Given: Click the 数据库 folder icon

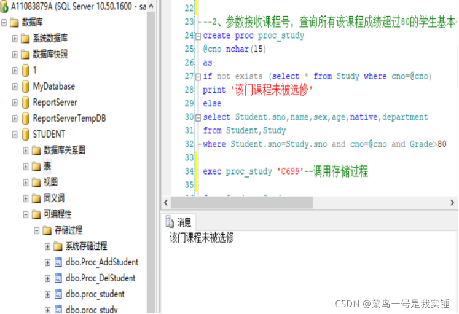Looking at the screenshot, I should coord(14,23).
